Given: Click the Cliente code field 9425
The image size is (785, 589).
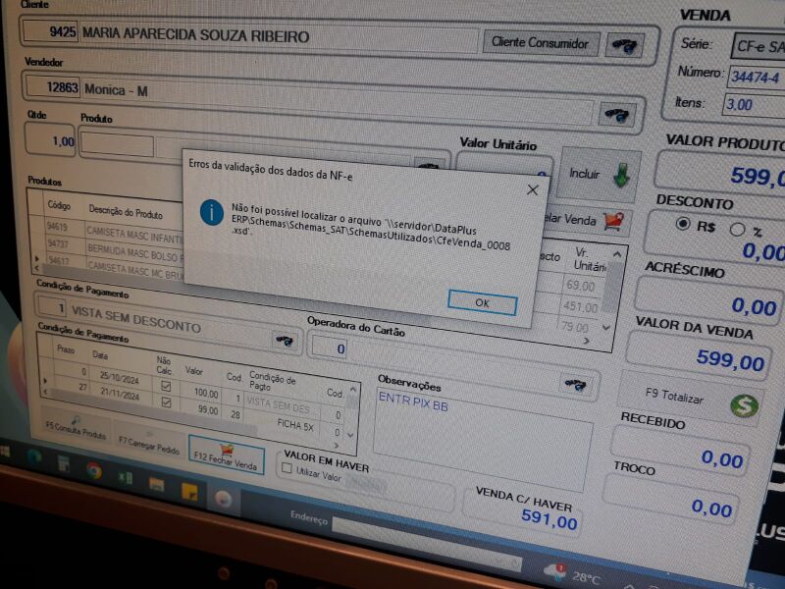Looking at the screenshot, I should tap(51, 31).
